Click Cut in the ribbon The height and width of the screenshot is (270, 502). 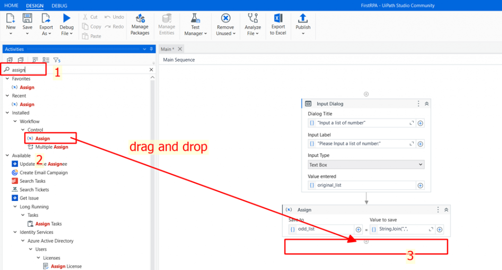point(90,17)
